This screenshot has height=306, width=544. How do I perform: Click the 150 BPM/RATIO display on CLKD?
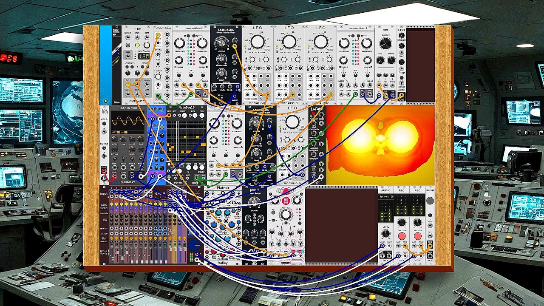[144, 56]
